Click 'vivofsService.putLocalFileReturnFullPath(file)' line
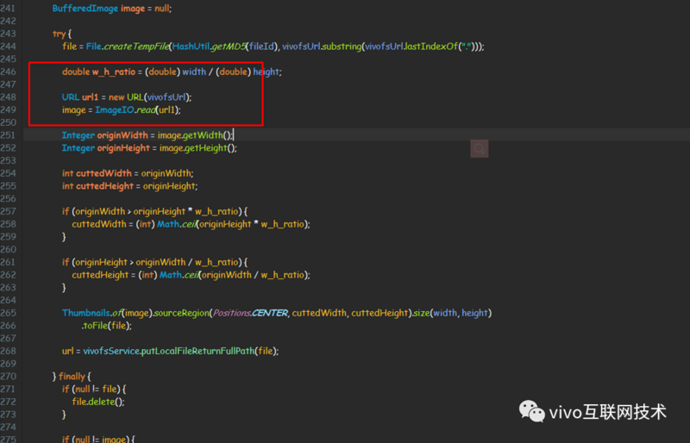 (181, 351)
